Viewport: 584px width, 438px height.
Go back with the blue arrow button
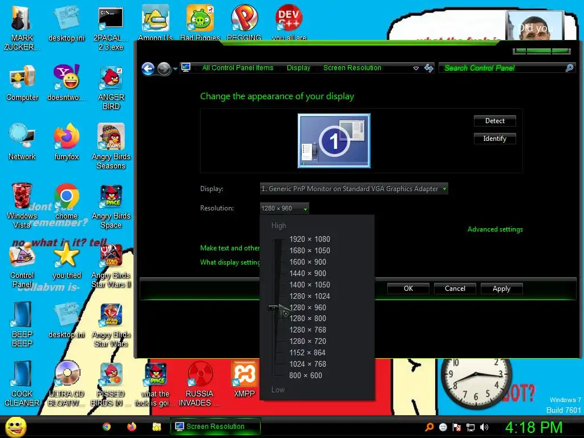pos(148,68)
